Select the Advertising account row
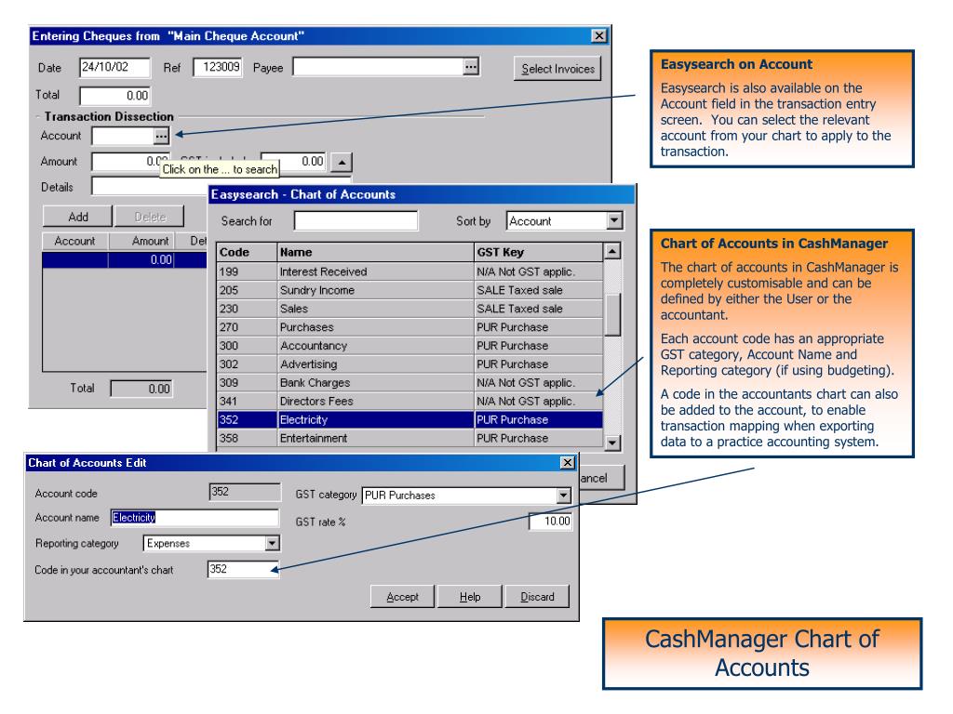Screen dimensions: 953x714 point(409,364)
